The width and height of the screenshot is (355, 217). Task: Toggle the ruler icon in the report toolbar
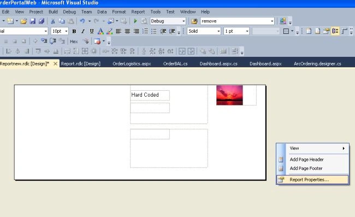tap(345, 31)
